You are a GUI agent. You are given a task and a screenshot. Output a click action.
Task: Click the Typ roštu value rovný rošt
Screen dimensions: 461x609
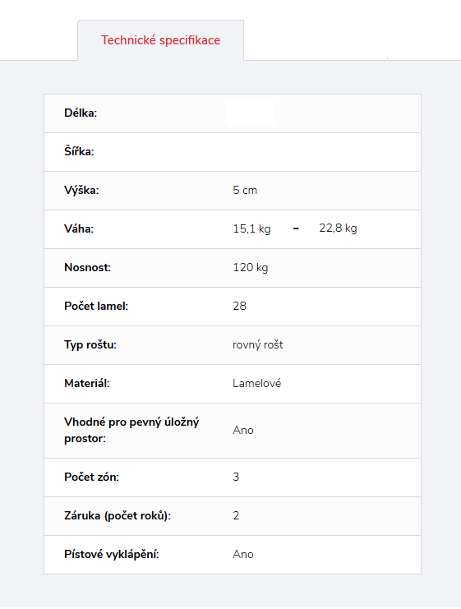click(257, 345)
